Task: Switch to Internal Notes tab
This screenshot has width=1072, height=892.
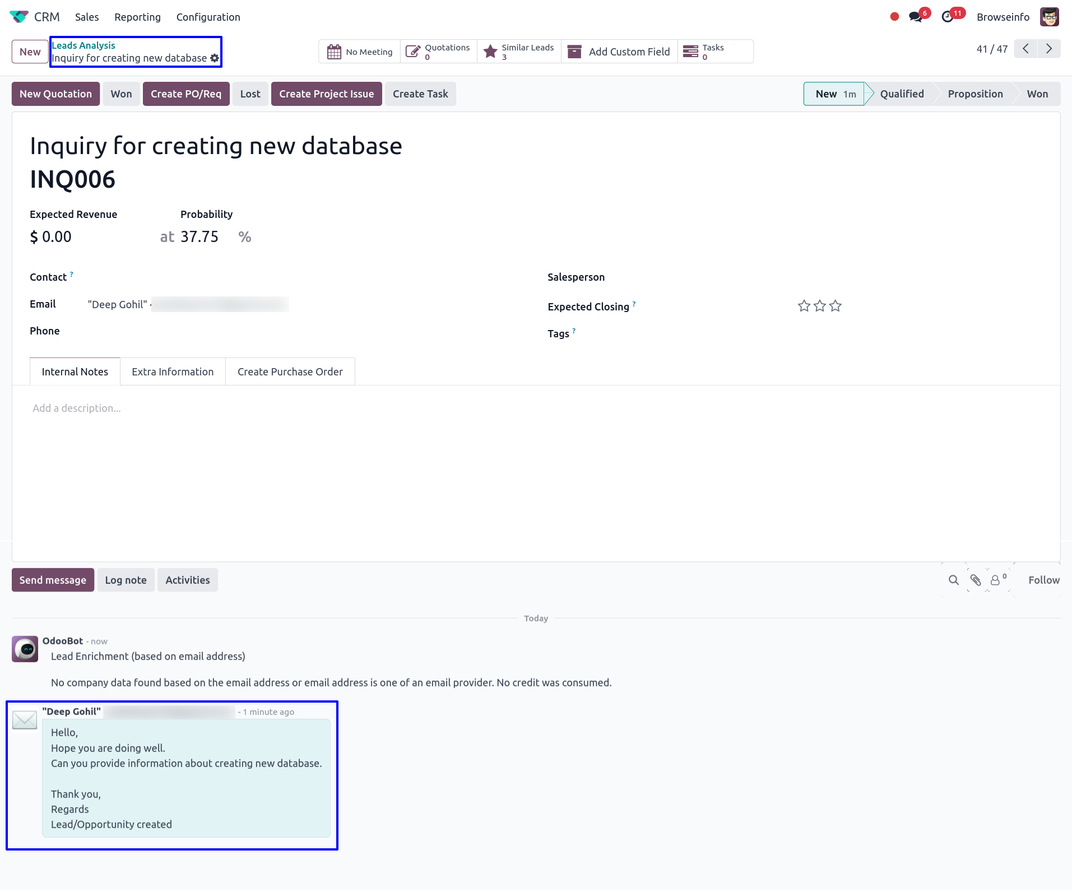Action: (x=75, y=371)
